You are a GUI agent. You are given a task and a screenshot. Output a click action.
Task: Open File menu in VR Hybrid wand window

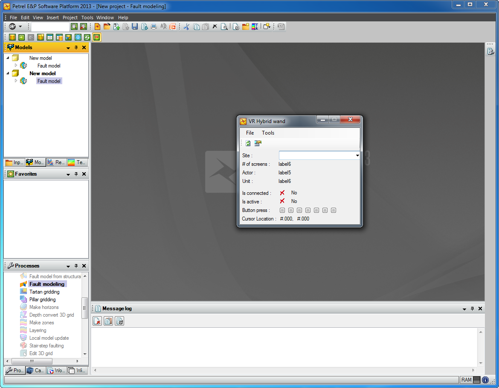pos(250,133)
